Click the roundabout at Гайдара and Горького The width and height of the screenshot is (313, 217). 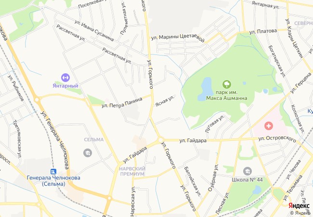coord(160,140)
